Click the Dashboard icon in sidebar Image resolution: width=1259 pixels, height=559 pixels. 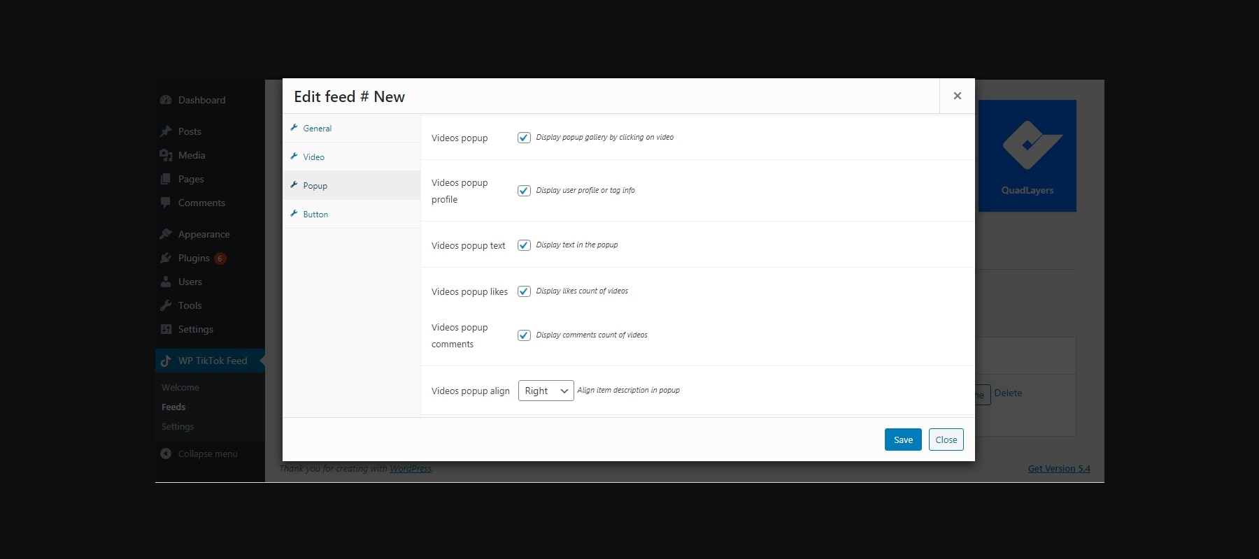point(166,100)
